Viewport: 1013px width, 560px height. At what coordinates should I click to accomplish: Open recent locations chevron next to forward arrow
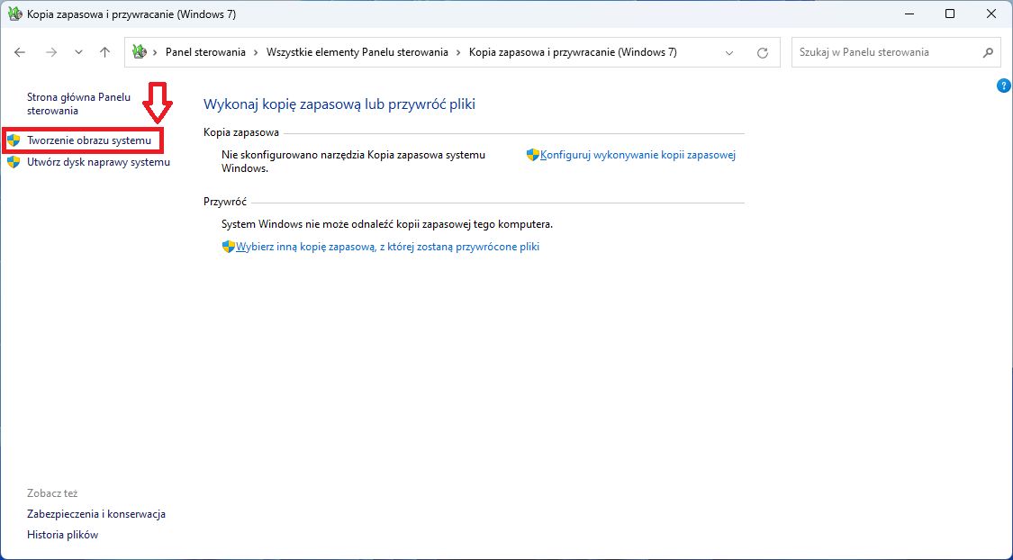[x=79, y=52]
